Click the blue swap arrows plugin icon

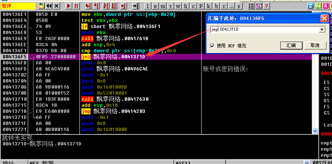click(311, 6)
